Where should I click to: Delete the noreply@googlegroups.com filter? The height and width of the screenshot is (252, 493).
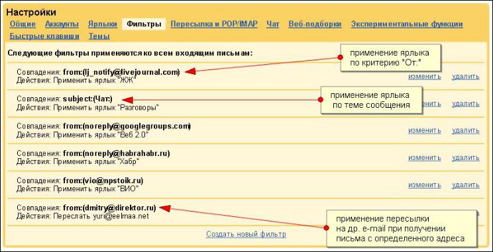(465, 130)
